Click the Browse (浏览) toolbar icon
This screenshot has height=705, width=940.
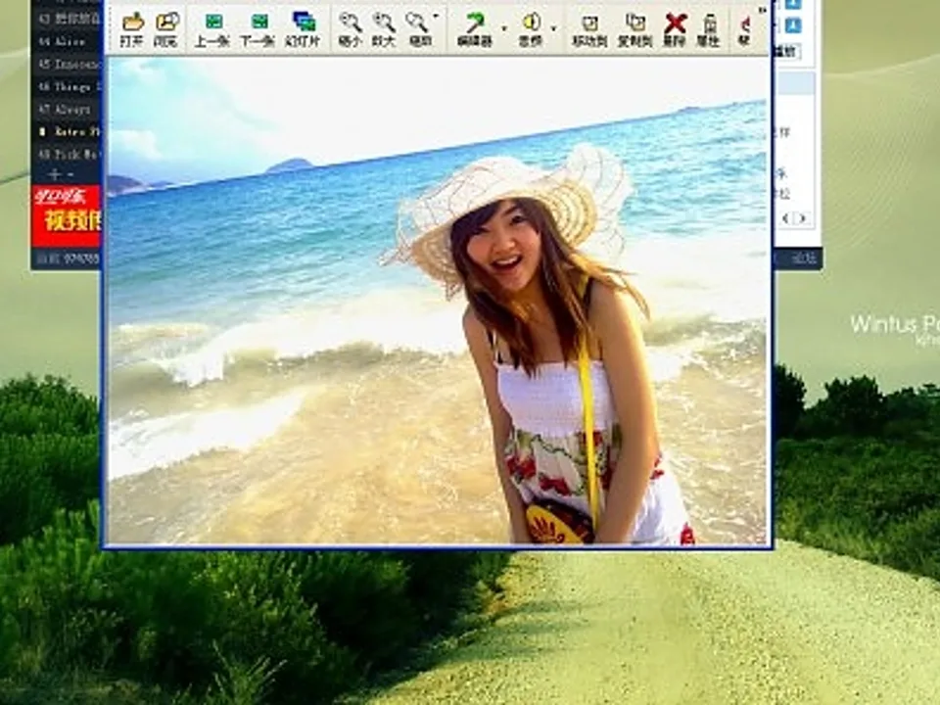[166, 27]
